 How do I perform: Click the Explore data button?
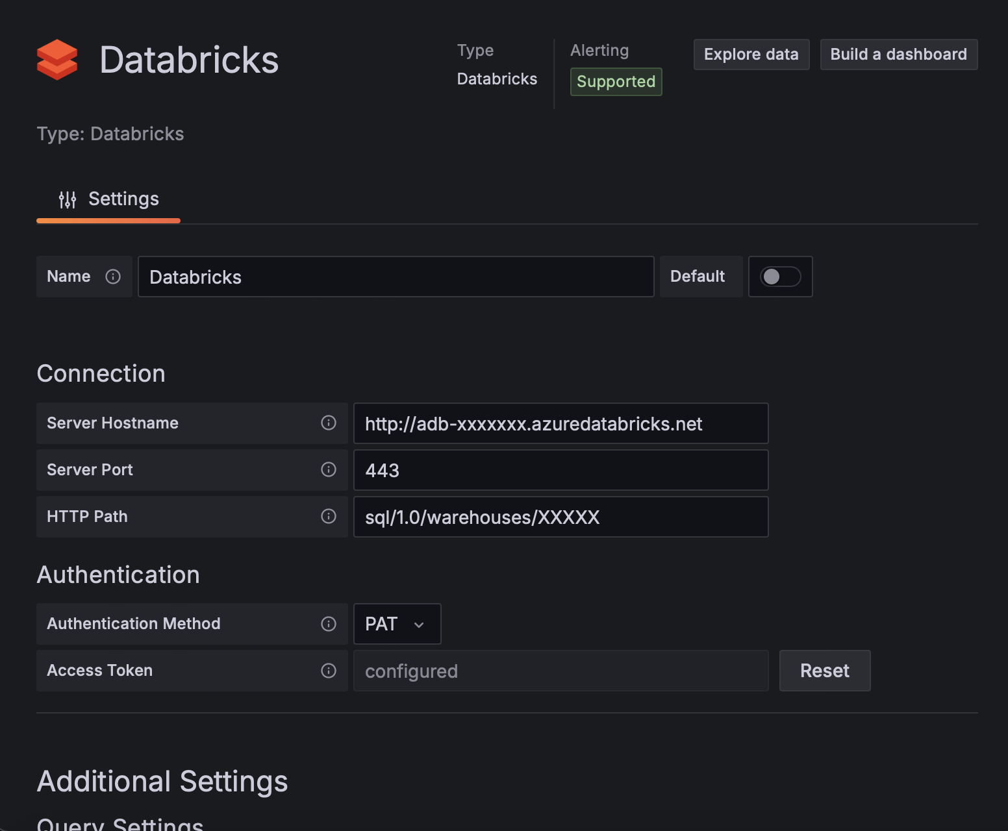tap(751, 55)
